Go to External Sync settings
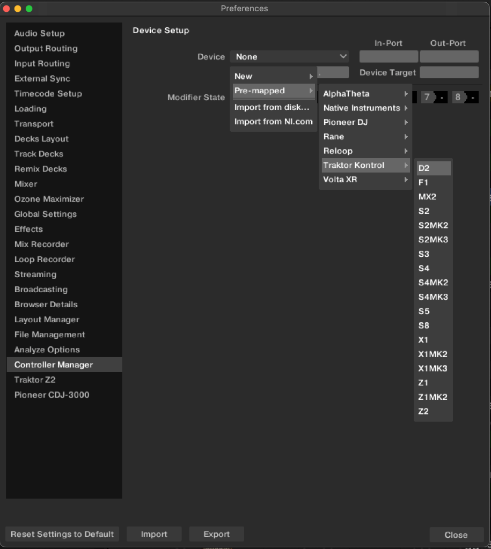The image size is (491, 549). (x=64, y=78)
